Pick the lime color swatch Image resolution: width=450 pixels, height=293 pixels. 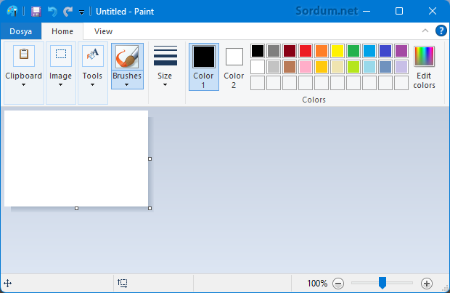(353, 67)
